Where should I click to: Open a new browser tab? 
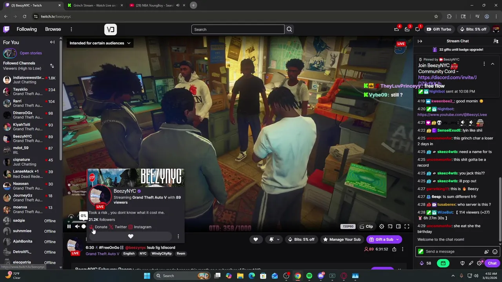(x=193, y=5)
